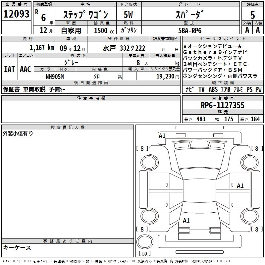Click the color number NH905M

55,77
